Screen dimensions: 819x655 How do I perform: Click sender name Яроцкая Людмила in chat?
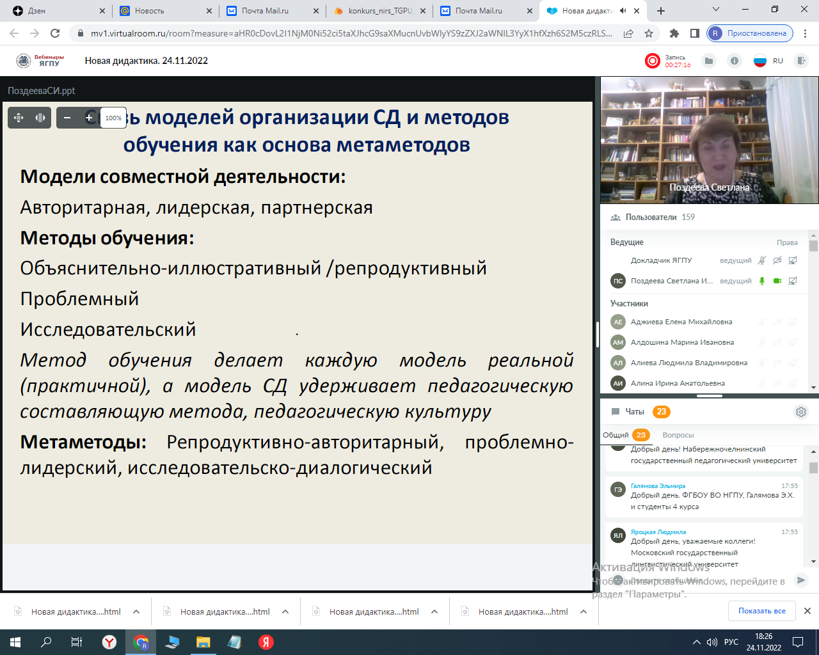[x=658, y=532]
